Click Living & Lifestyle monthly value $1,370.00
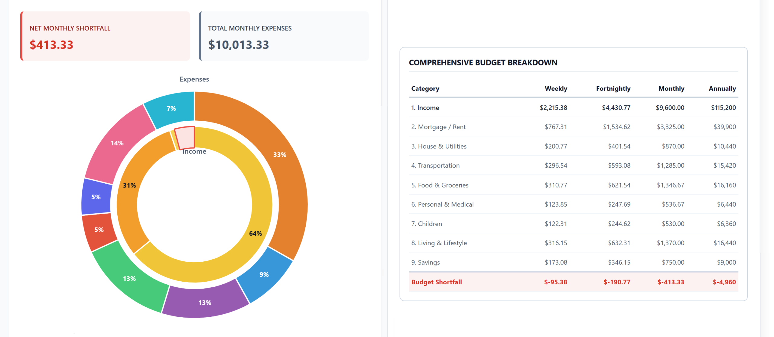Image resolution: width=774 pixels, height=337 pixels. coord(671,243)
